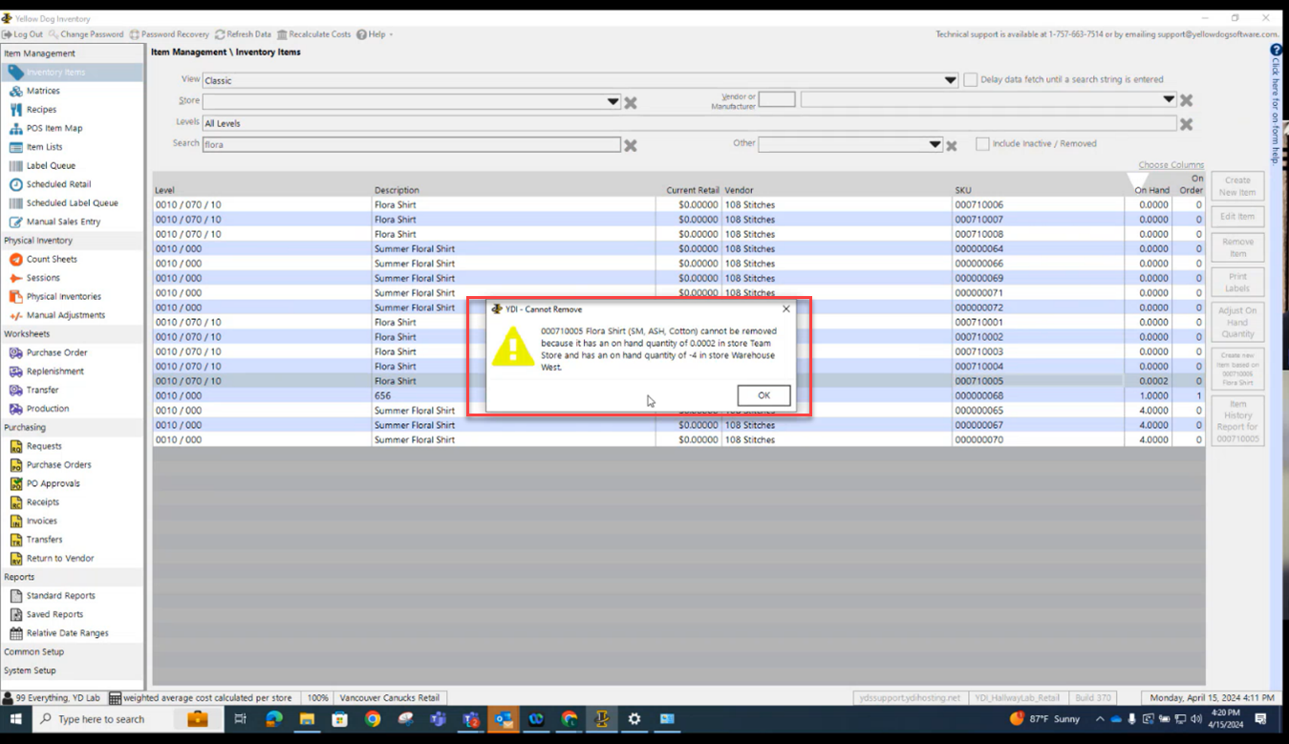Open Invoices under Purchasing
The height and width of the screenshot is (744, 1289).
[41, 521]
